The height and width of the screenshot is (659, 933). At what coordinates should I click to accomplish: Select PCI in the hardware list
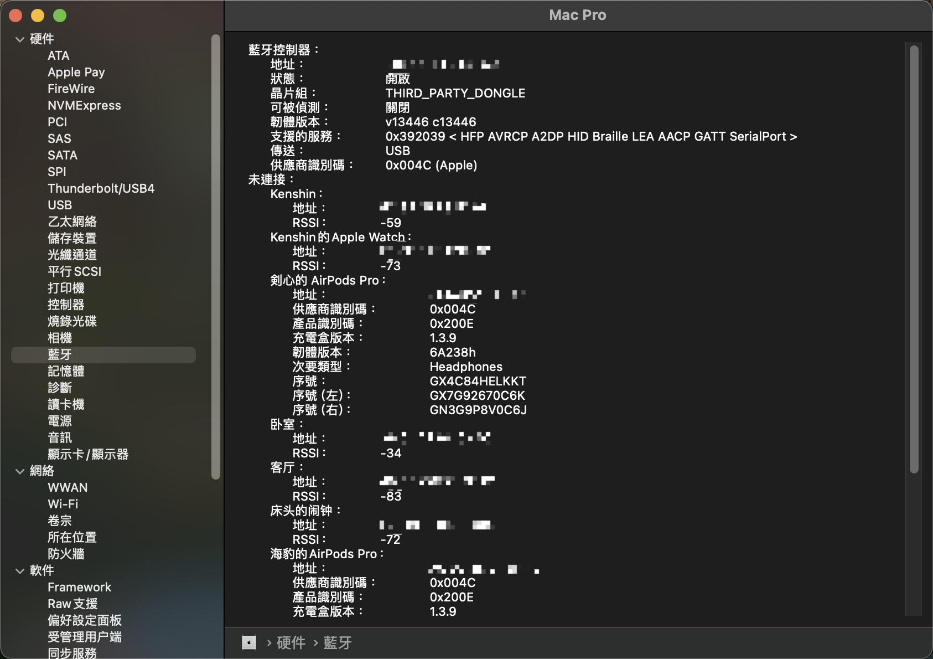pos(57,122)
